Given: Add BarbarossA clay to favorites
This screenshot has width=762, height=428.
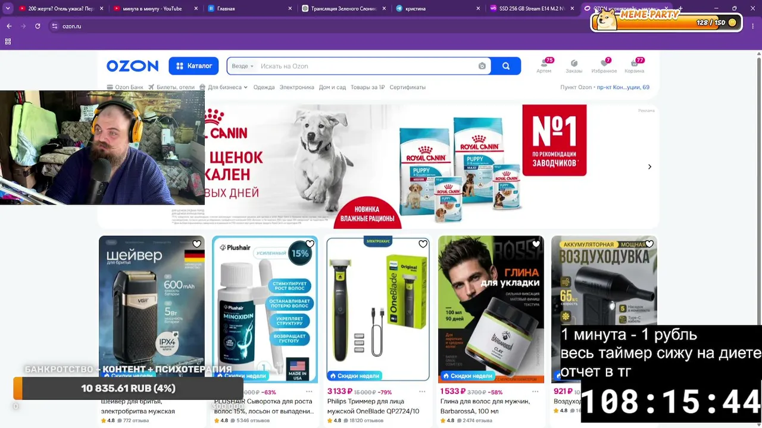Looking at the screenshot, I should 536,244.
